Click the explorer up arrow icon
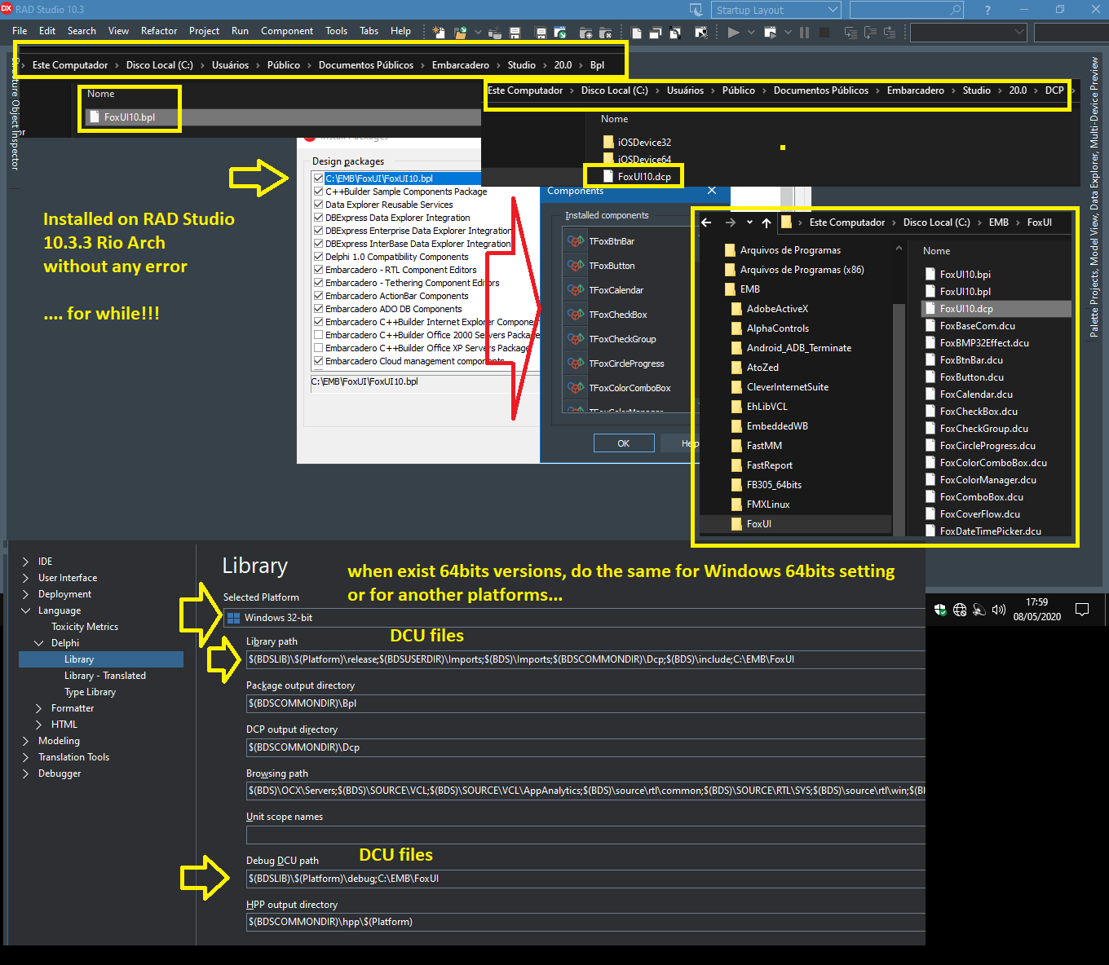The width and height of the screenshot is (1109, 965). 767,223
